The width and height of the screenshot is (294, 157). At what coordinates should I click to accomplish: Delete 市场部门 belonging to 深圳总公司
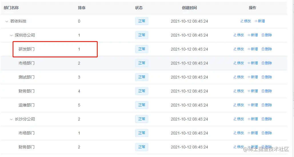tap(267, 63)
